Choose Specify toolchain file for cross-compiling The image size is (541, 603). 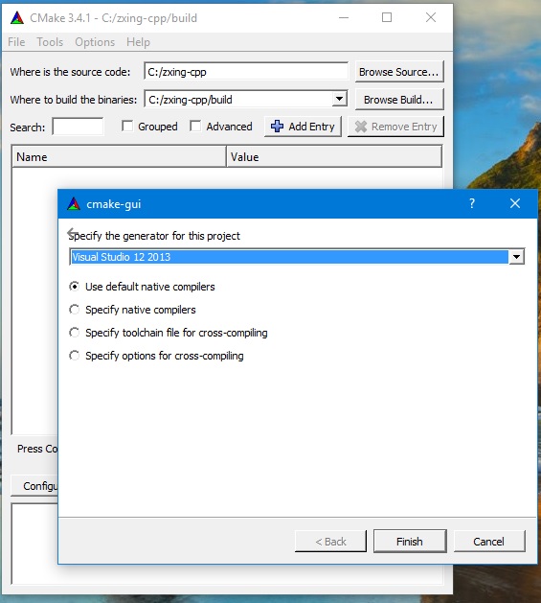74,333
